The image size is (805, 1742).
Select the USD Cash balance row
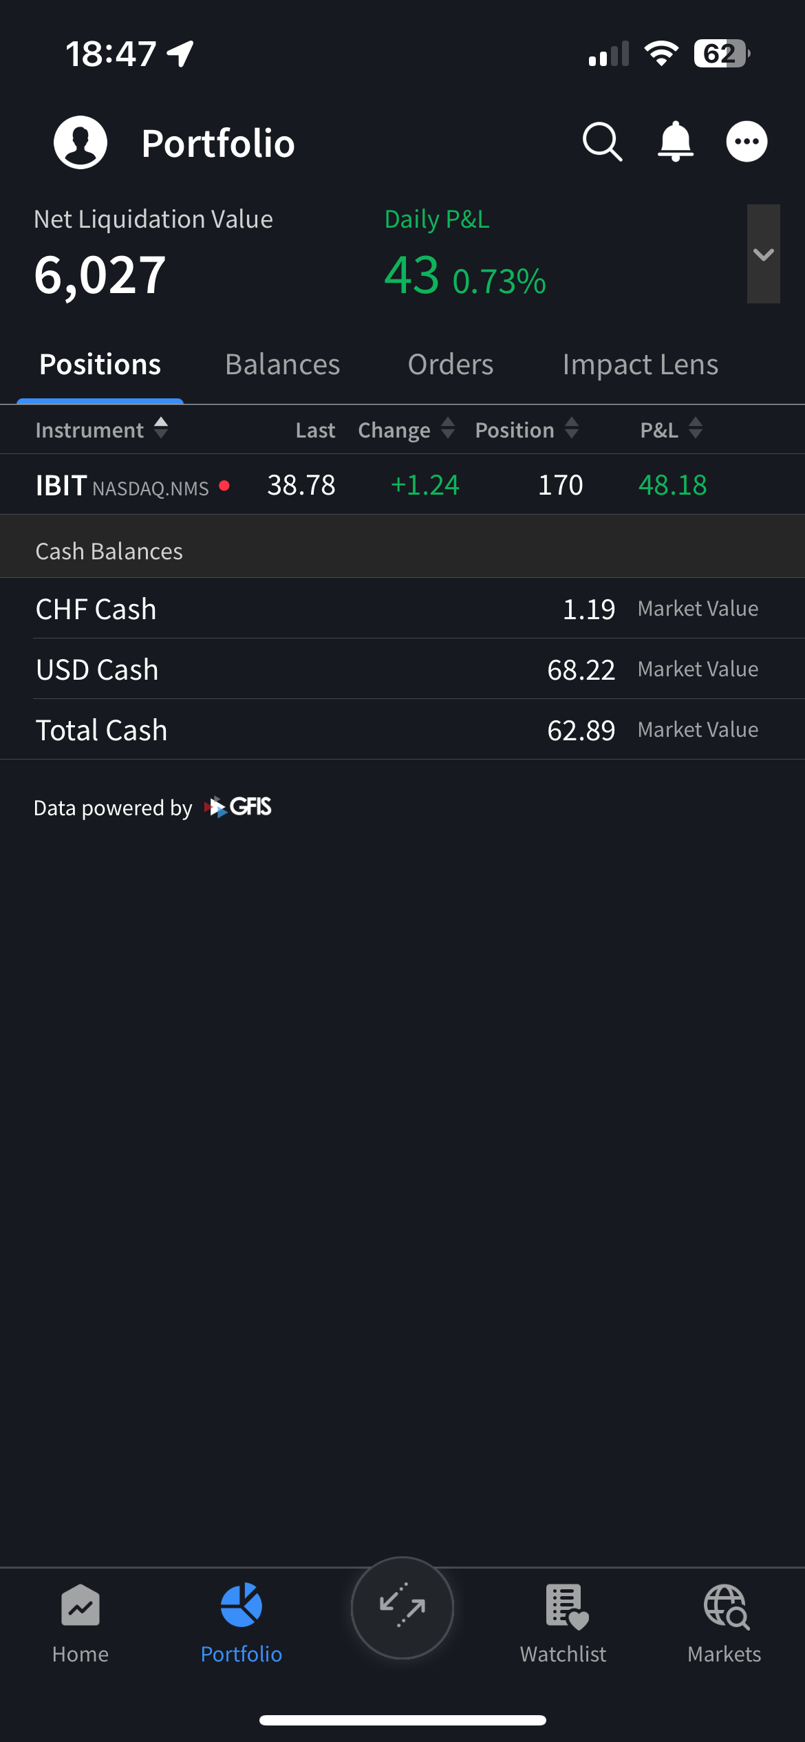tap(402, 669)
